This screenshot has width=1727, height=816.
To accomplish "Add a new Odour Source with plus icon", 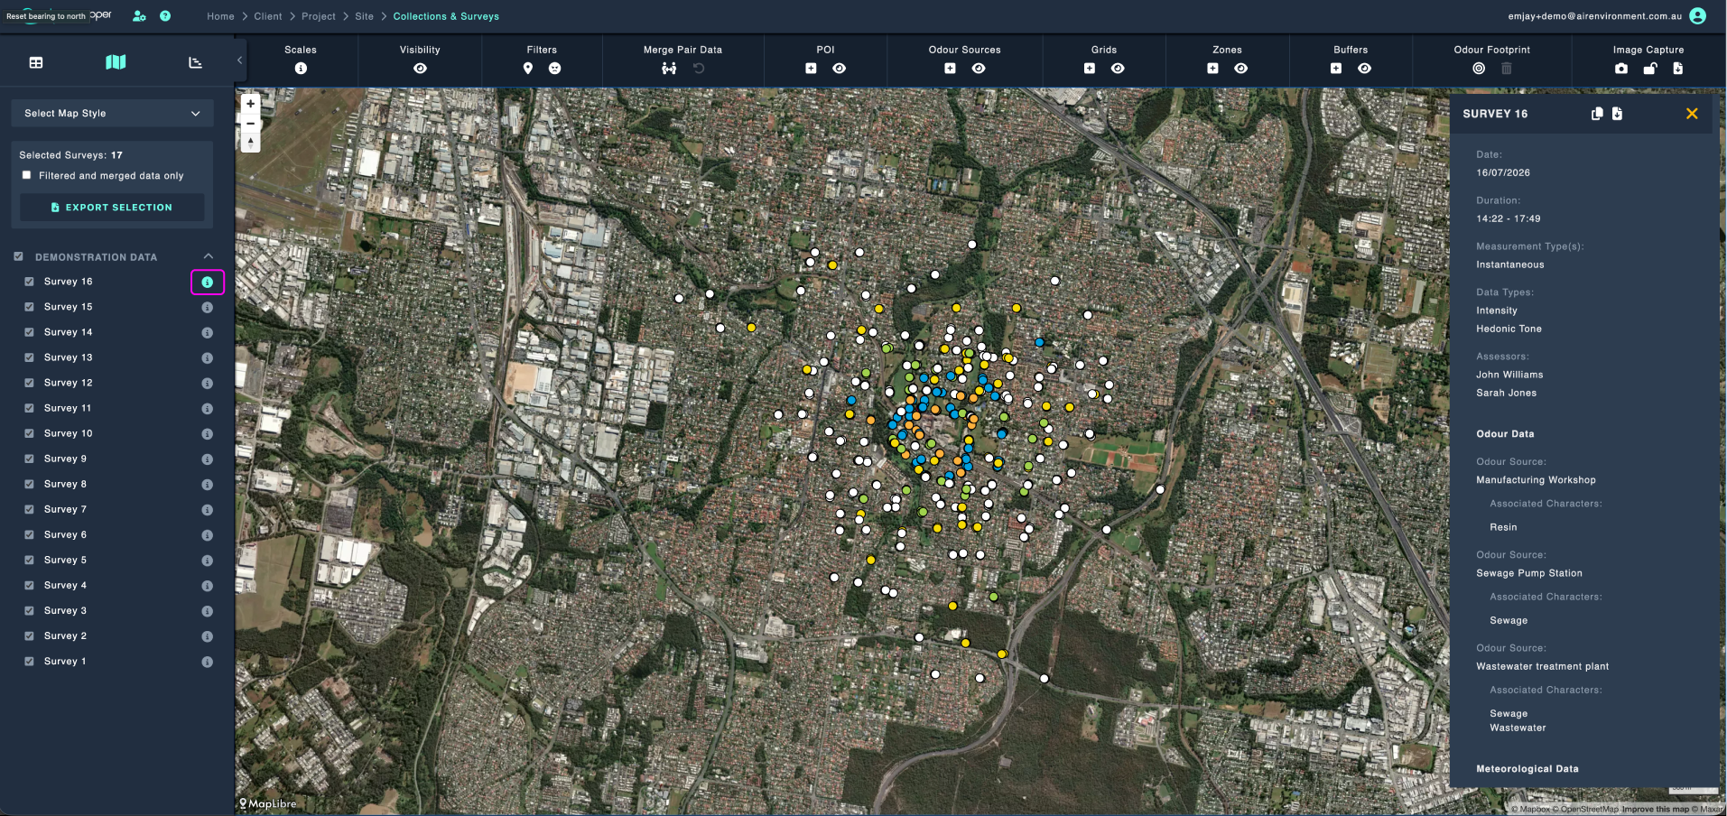I will (x=950, y=69).
